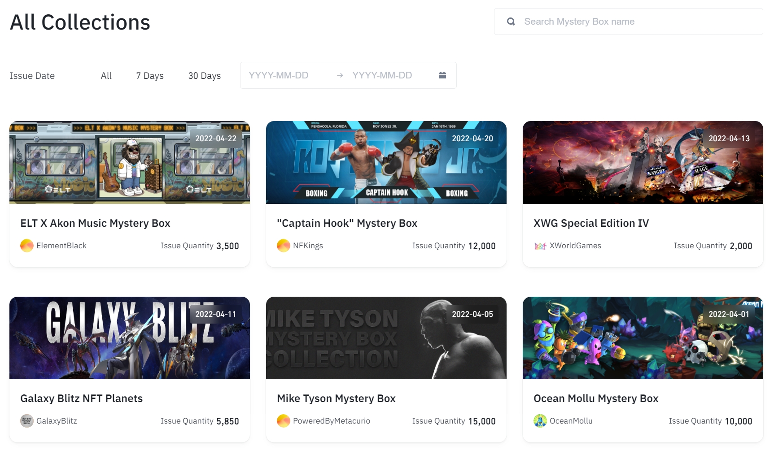Screen dimensions: 774x450
Task: Click the NFKings creator avatar
Action: (283, 246)
